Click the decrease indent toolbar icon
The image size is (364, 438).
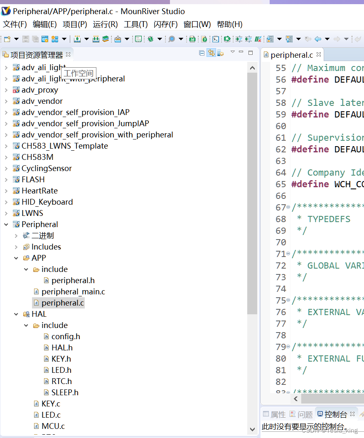point(248,39)
